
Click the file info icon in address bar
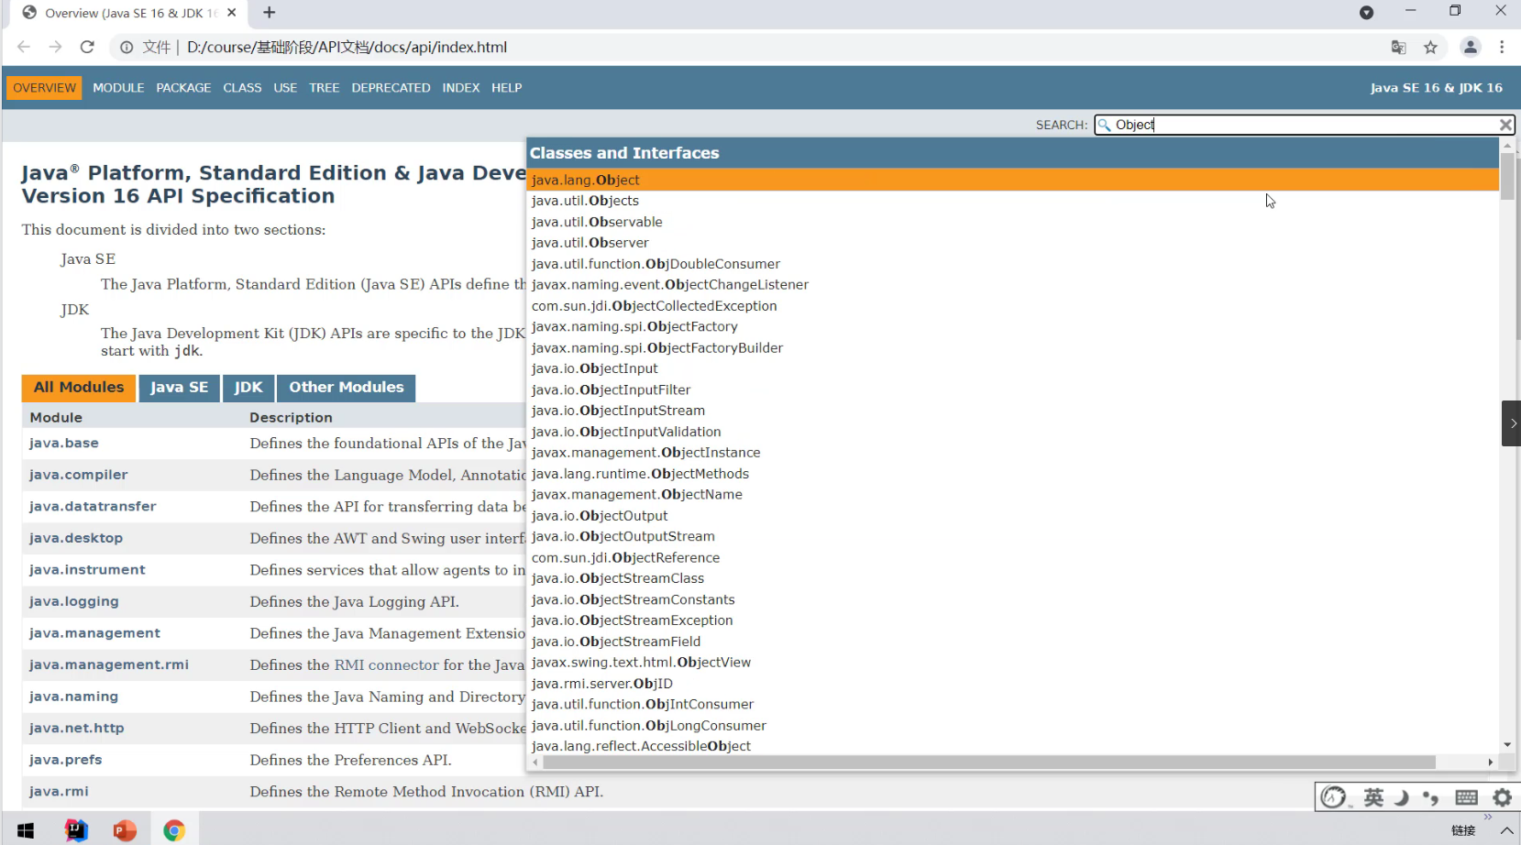(127, 48)
